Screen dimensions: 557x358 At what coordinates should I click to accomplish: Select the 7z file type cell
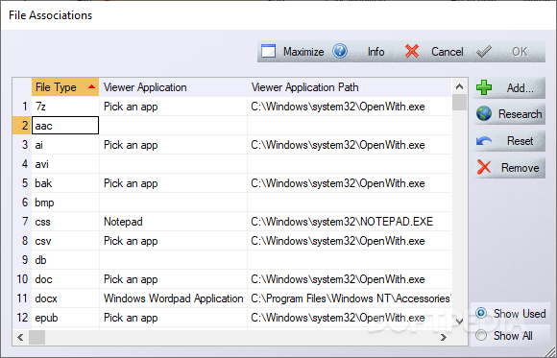coord(65,107)
